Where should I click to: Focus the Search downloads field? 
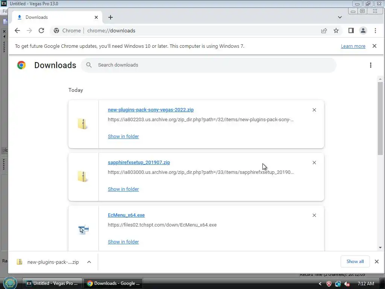pyautogui.click(x=209, y=65)
